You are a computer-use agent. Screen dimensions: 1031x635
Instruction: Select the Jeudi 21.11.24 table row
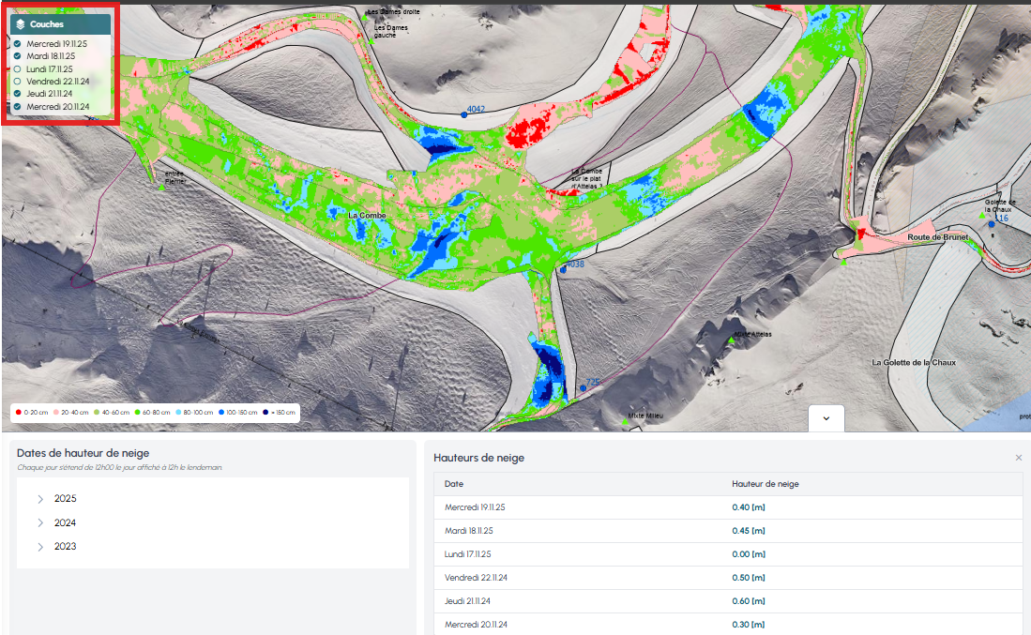click(x=727, y=601)
